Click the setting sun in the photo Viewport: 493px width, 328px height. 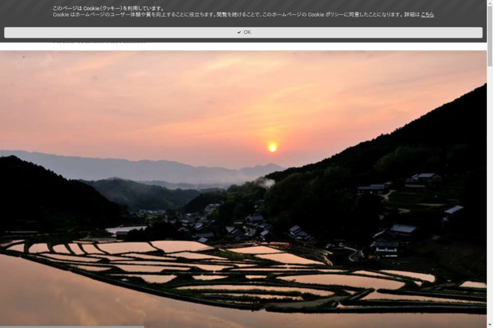[x=272, y=147]
